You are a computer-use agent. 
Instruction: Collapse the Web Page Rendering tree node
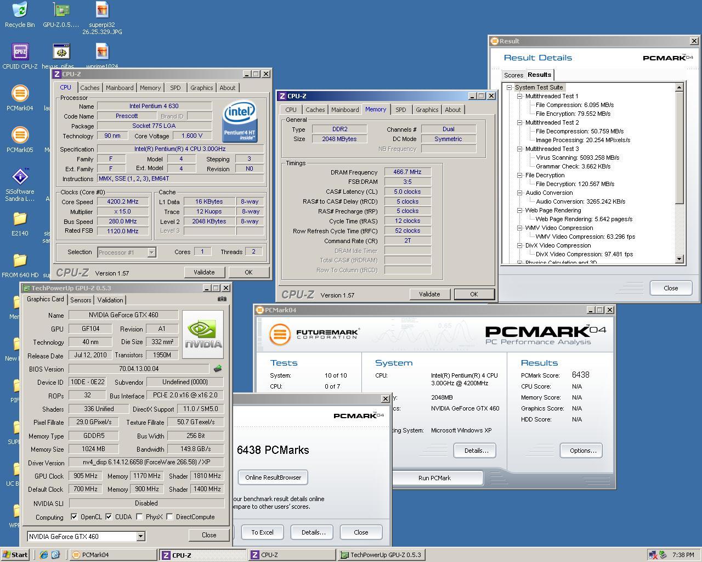(x=519, y=210)
